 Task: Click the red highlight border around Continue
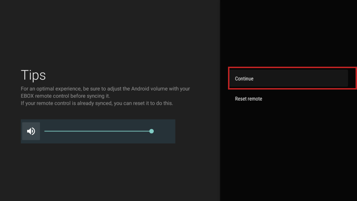pyautogui.click(x=292, y=68)
